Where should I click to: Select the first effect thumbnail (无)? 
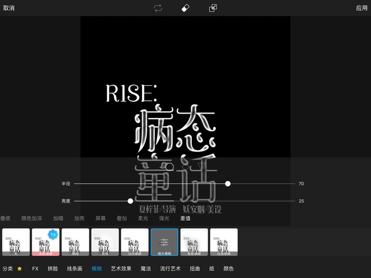pyautogui.click(x=16, y=242)
